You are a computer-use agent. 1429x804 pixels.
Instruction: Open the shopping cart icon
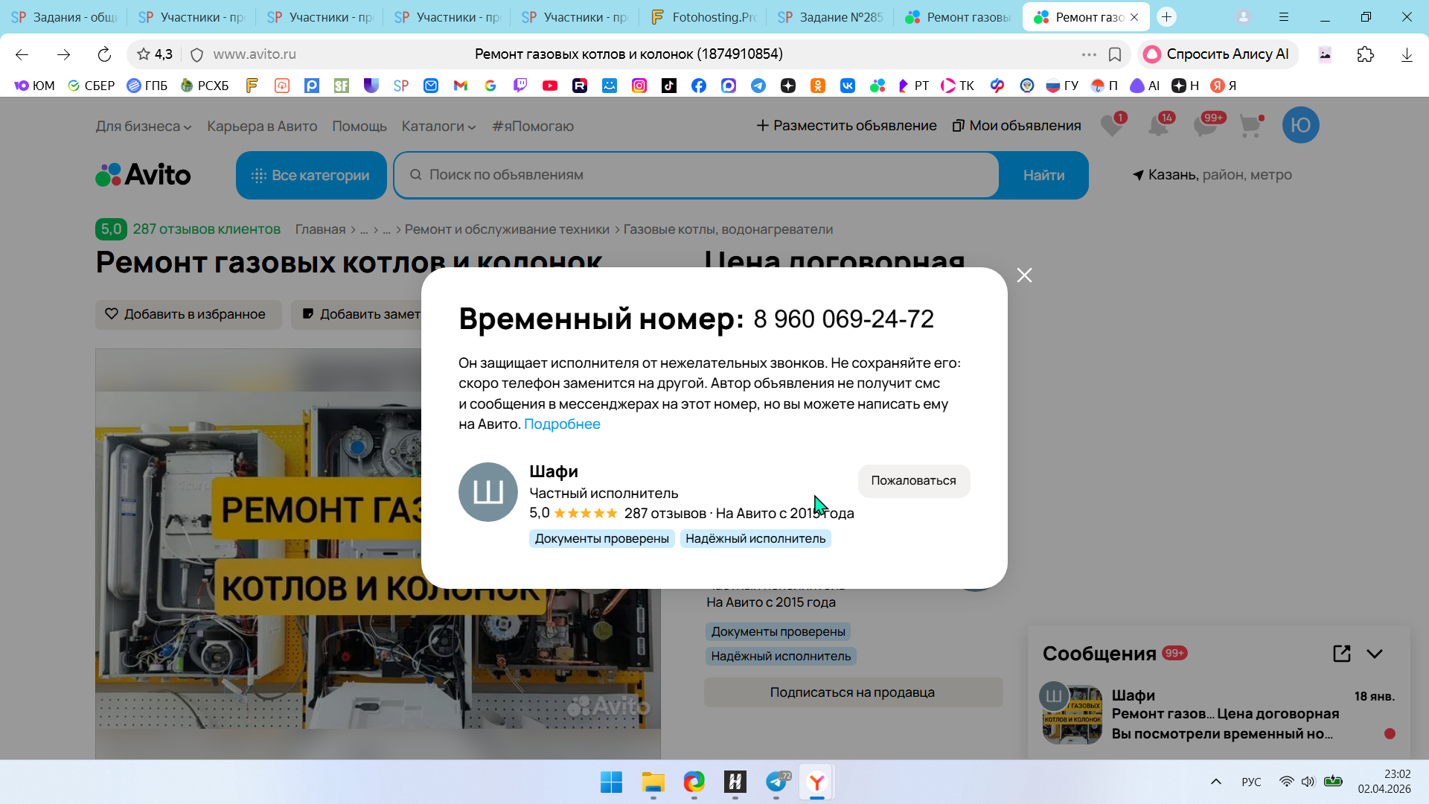pos(1250,125)
